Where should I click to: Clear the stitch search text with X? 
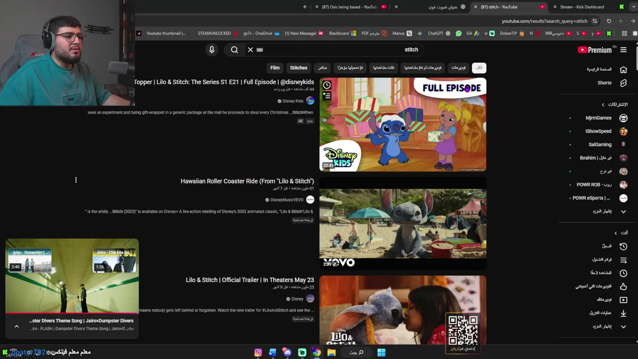click(x=250, y=49)
